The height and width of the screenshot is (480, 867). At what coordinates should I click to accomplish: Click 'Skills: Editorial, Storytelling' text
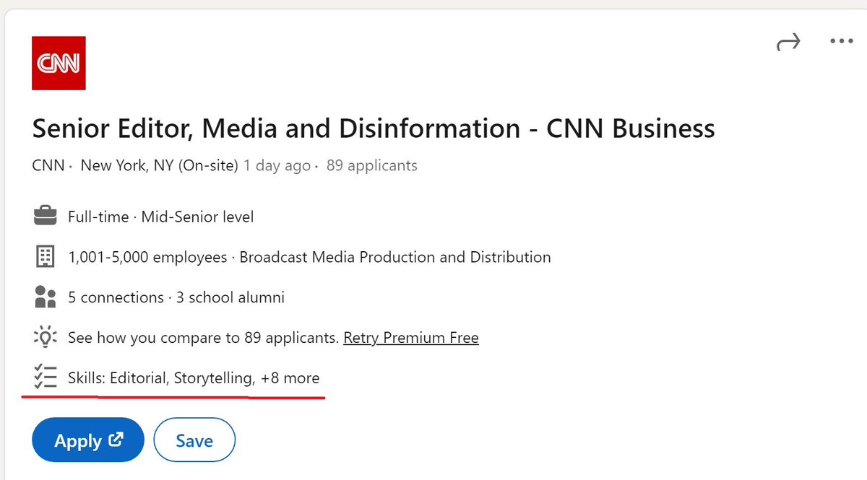[161, 378]
